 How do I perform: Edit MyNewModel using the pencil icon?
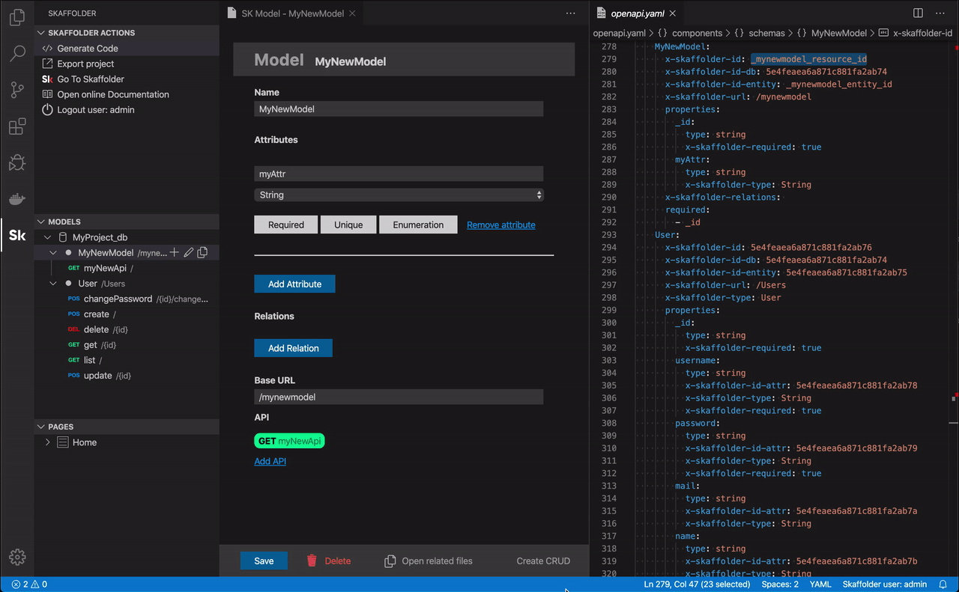187,252
